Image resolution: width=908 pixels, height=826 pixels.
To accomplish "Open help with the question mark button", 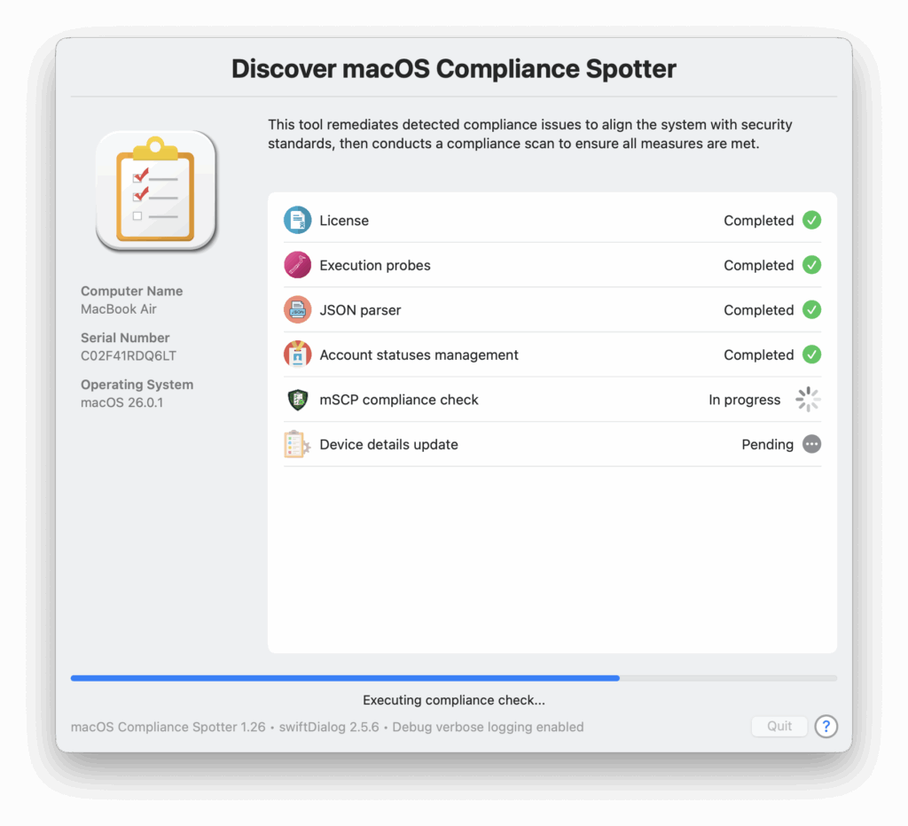I will pyautogui.click(x=826, y=727).
